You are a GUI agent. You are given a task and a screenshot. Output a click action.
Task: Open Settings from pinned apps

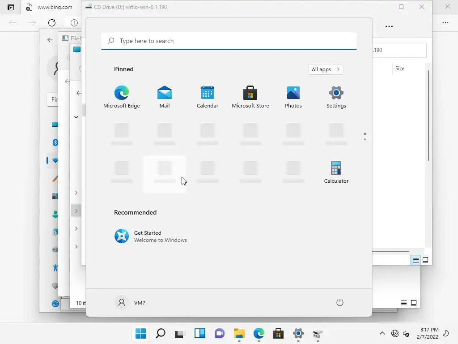336,97
